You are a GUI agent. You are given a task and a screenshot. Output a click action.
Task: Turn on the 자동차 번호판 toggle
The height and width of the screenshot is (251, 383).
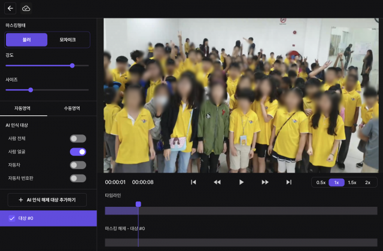(78, 178)
